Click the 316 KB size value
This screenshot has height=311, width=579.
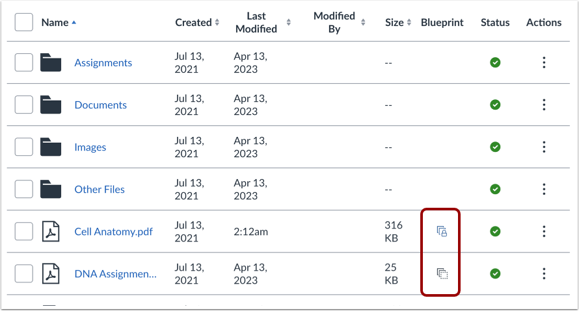coord(394,231)
